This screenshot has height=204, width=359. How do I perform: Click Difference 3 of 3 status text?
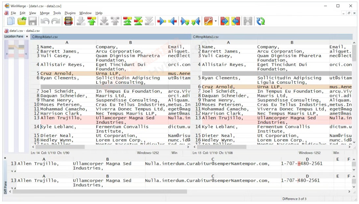point(294,199)
